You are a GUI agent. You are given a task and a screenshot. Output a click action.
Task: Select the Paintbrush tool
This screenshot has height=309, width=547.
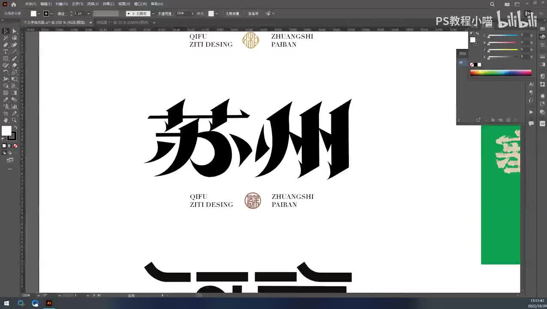[14, 58]
